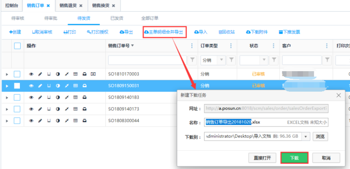Expand the row details for order SO1809140183
This screenshot has height=169, width=350.
point(7,97)
